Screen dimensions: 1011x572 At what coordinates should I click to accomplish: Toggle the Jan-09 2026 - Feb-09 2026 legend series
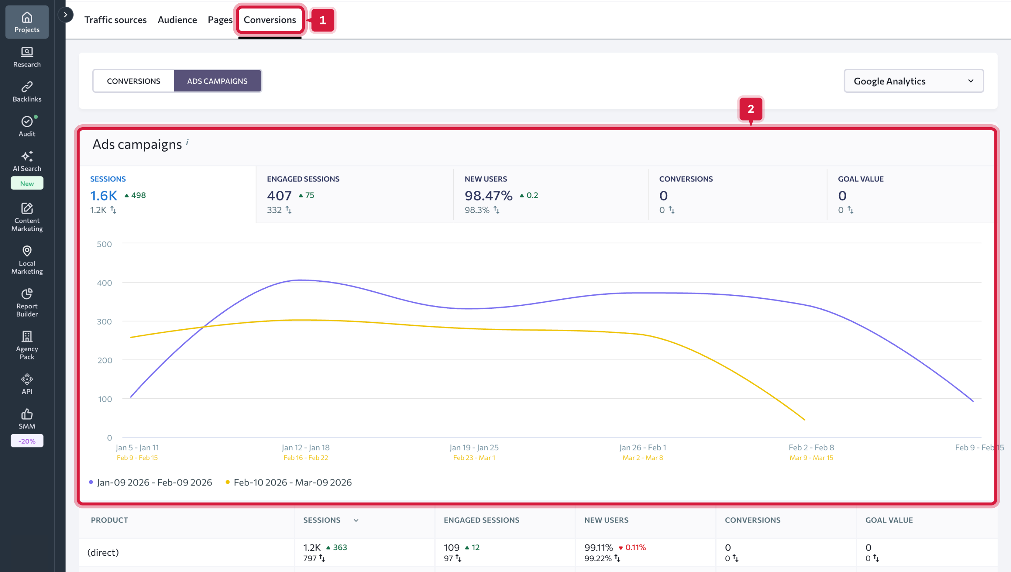click(154, 483)
